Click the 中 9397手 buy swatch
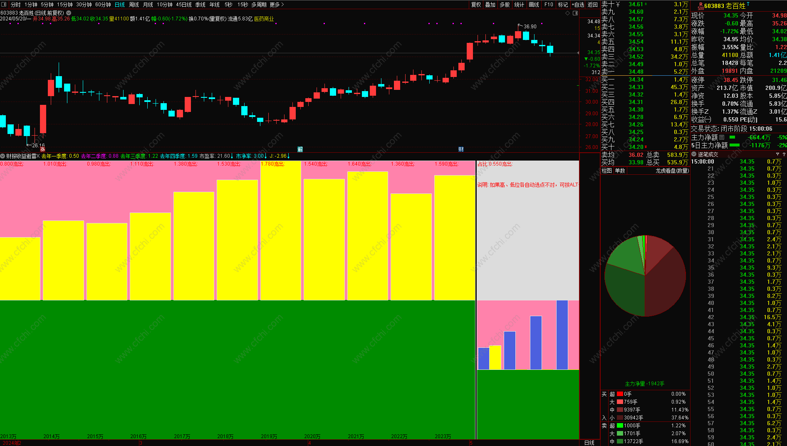The height and width of the screenshot is (446, 787). point(620,410)
